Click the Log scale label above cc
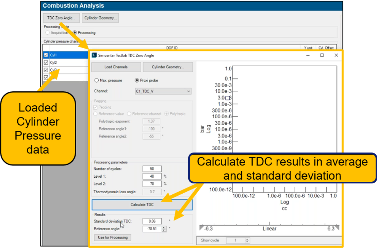The height and width of the screenshot is (249, 378). coord(284,202)
